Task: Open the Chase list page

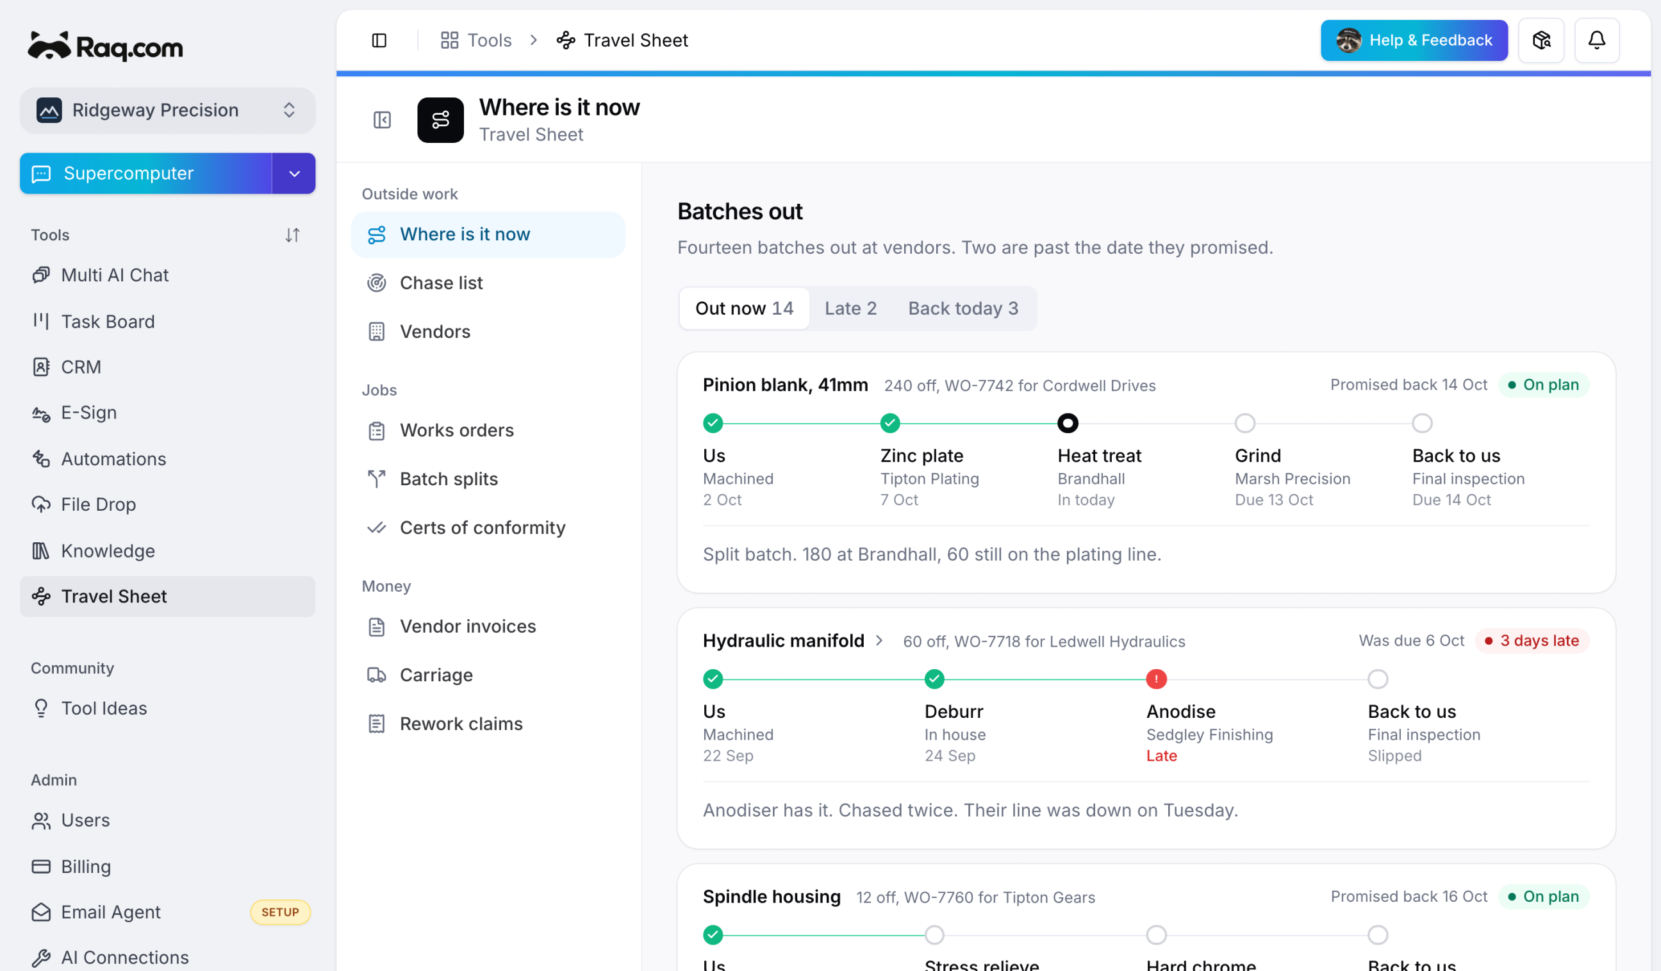Action: click(488, 283)
